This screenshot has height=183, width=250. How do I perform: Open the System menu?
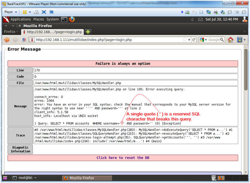(53, 19)
